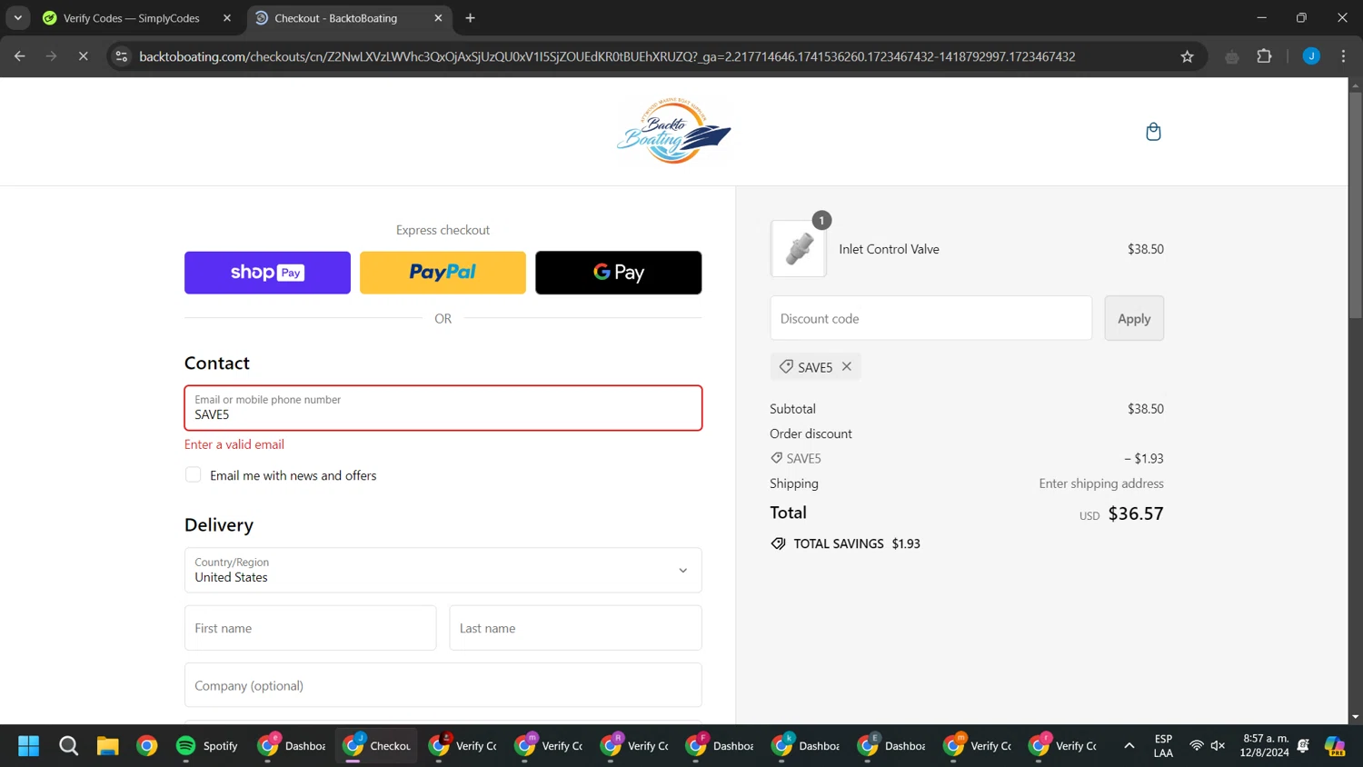Image resolution: width=1363 pixels, height=767 pixels.
Task: Open a new browser tab
Action: (x=470, y=18)
